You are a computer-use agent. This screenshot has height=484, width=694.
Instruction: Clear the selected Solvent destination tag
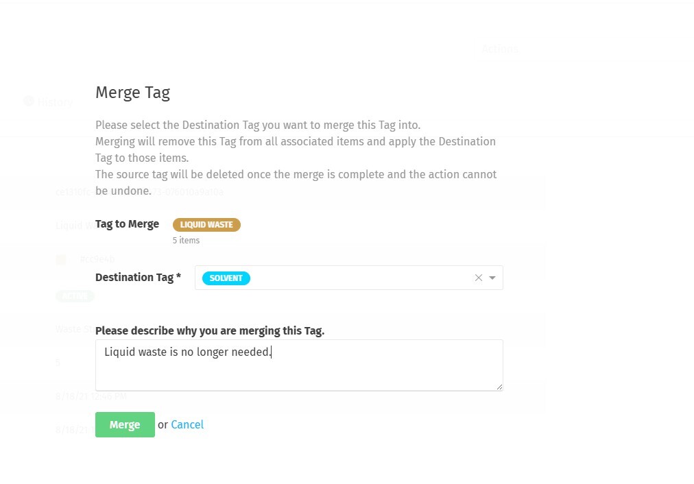point(479,278)
